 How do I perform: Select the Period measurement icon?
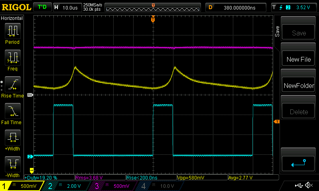(12, 31)
